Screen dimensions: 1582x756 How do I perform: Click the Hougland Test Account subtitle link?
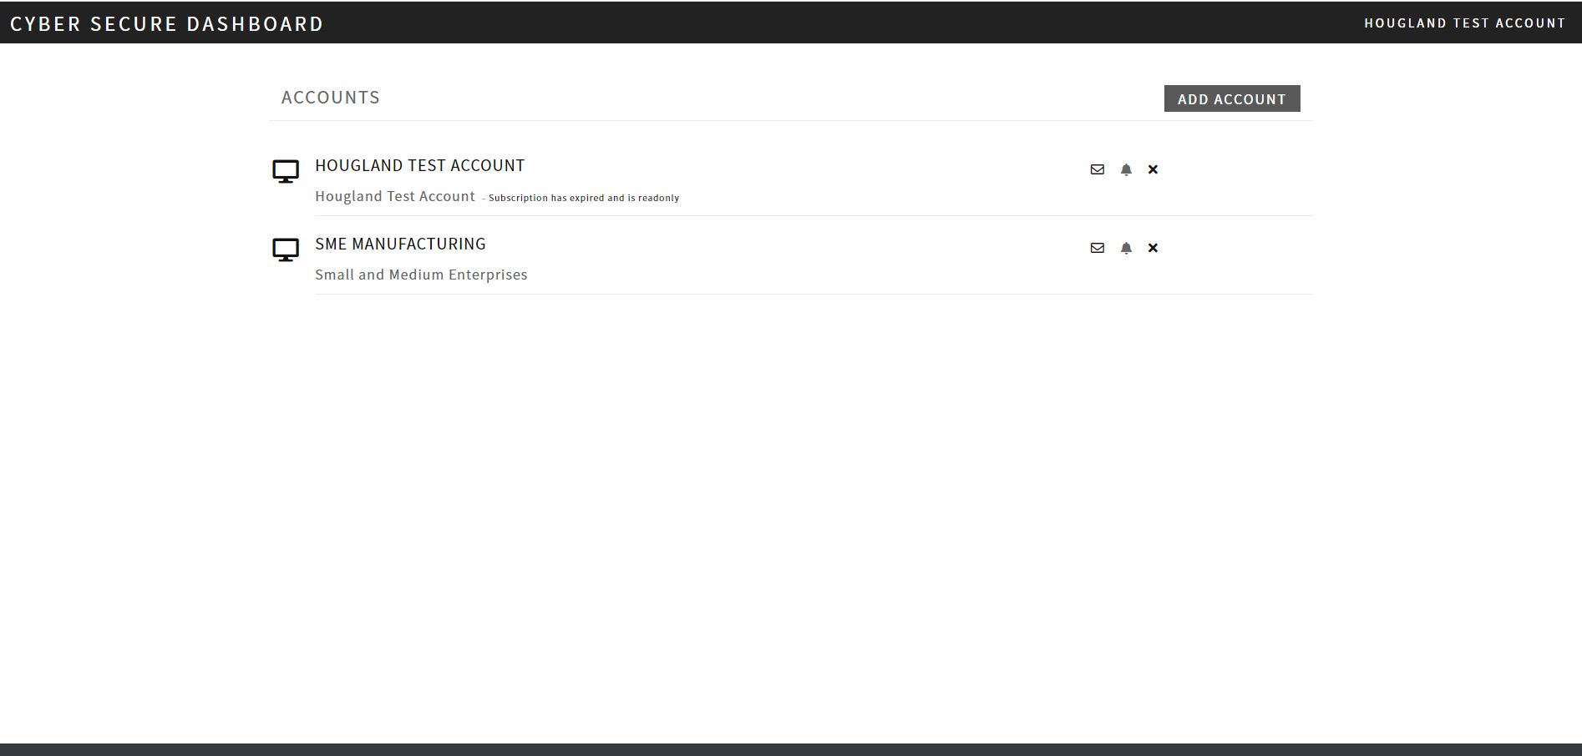click(x=394, y=196)
